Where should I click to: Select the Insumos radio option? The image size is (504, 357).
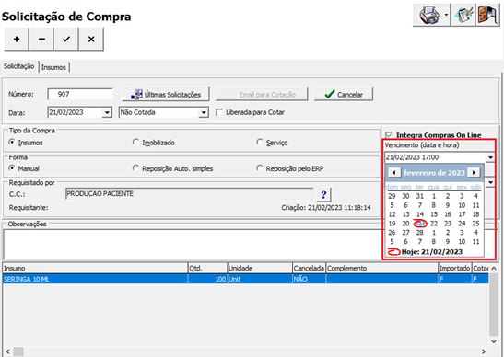12,142
